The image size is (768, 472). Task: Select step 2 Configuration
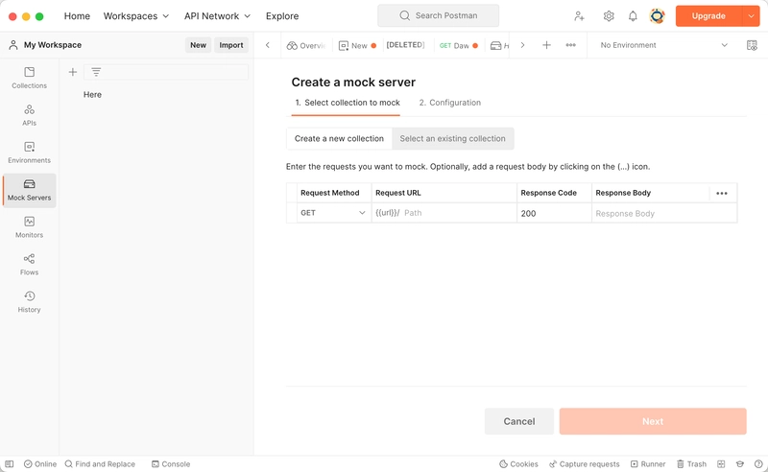pyautogui.click(x=449, y=103)
